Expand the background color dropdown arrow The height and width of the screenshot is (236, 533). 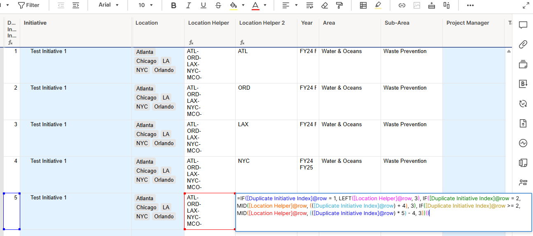(243, 5)
